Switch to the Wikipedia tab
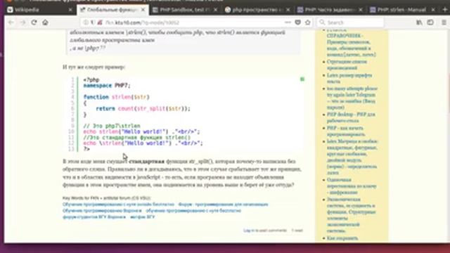 [37, 10]
